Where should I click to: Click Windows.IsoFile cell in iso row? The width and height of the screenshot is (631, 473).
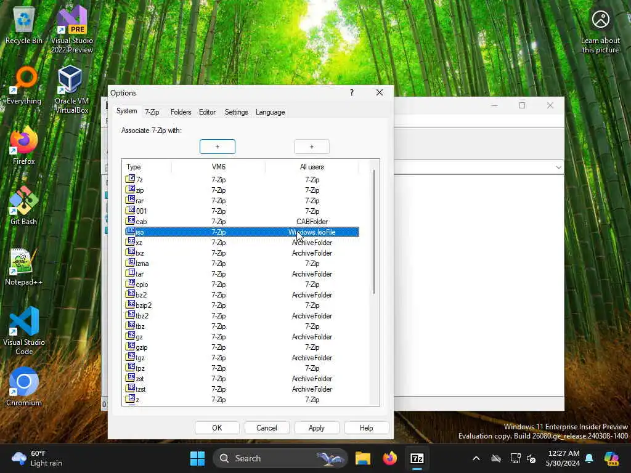point(312,232)
